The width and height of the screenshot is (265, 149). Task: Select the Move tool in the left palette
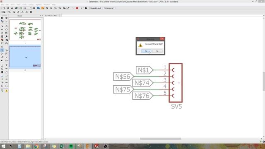click(7, 26)
